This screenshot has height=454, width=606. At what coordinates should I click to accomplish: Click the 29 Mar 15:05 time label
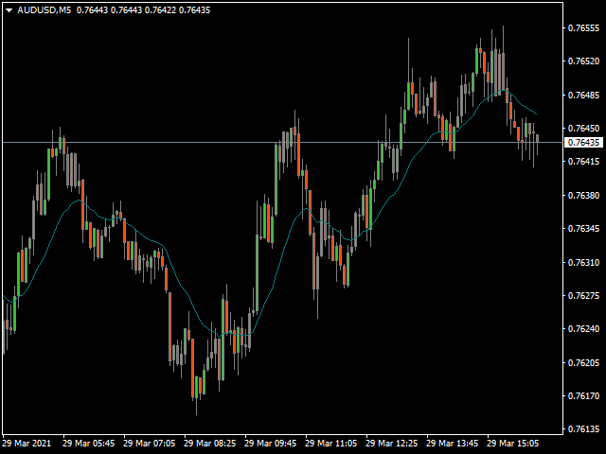[513, 443]
